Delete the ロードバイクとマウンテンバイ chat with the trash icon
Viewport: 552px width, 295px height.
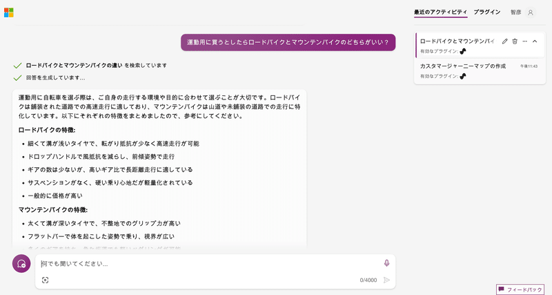[x=515, y=41]
